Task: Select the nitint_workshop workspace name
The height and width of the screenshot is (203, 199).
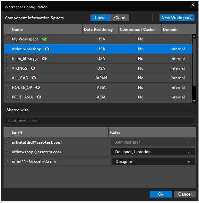Action: (x=27, y=49)
